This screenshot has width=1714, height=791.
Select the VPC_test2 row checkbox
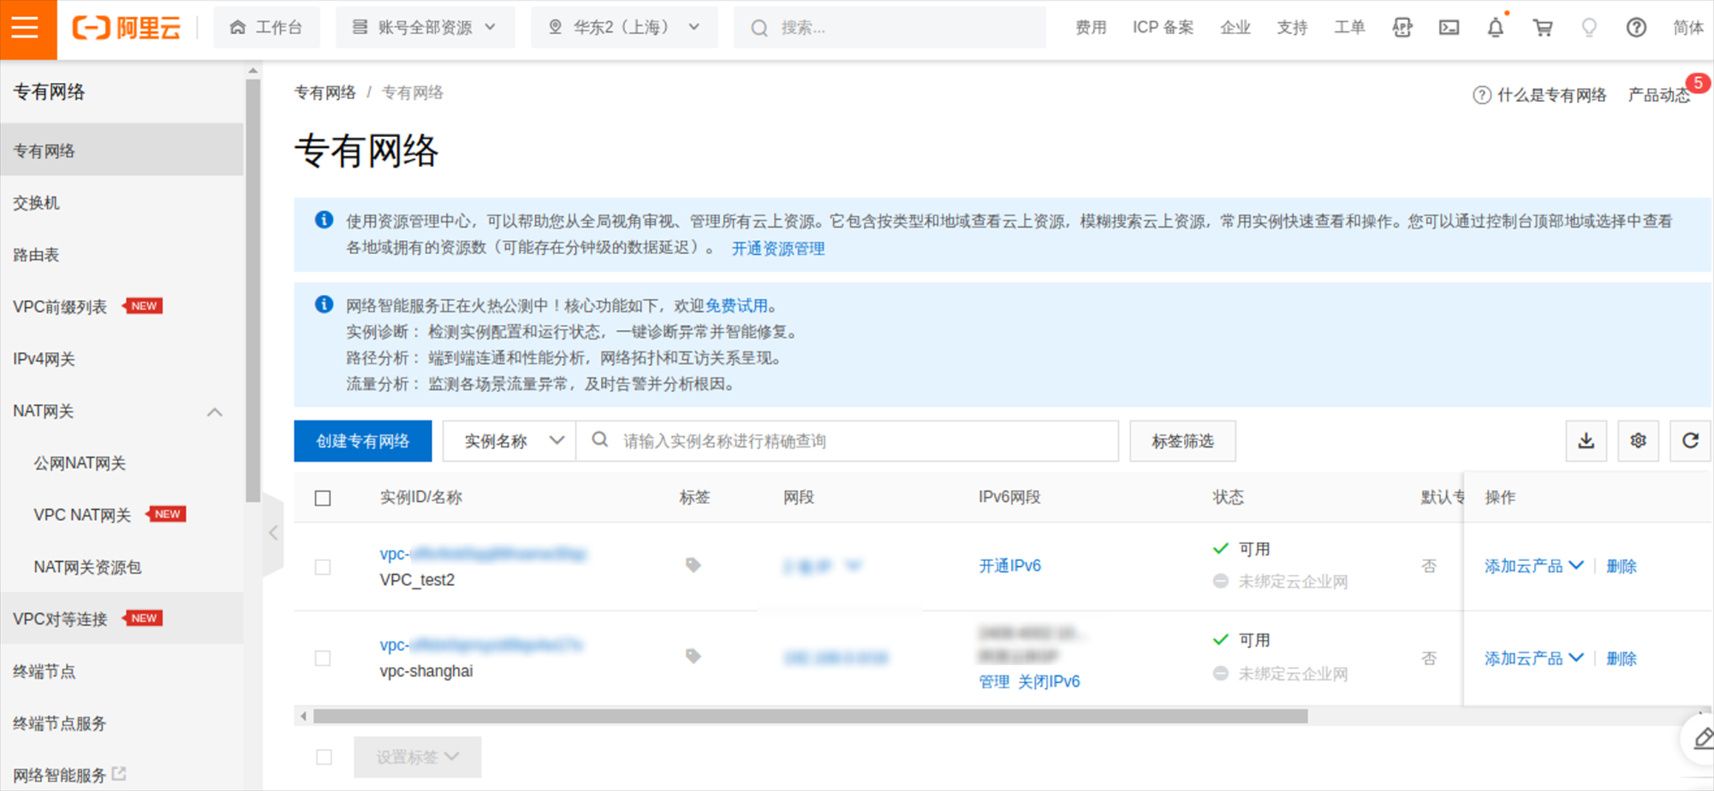(323, 567)
